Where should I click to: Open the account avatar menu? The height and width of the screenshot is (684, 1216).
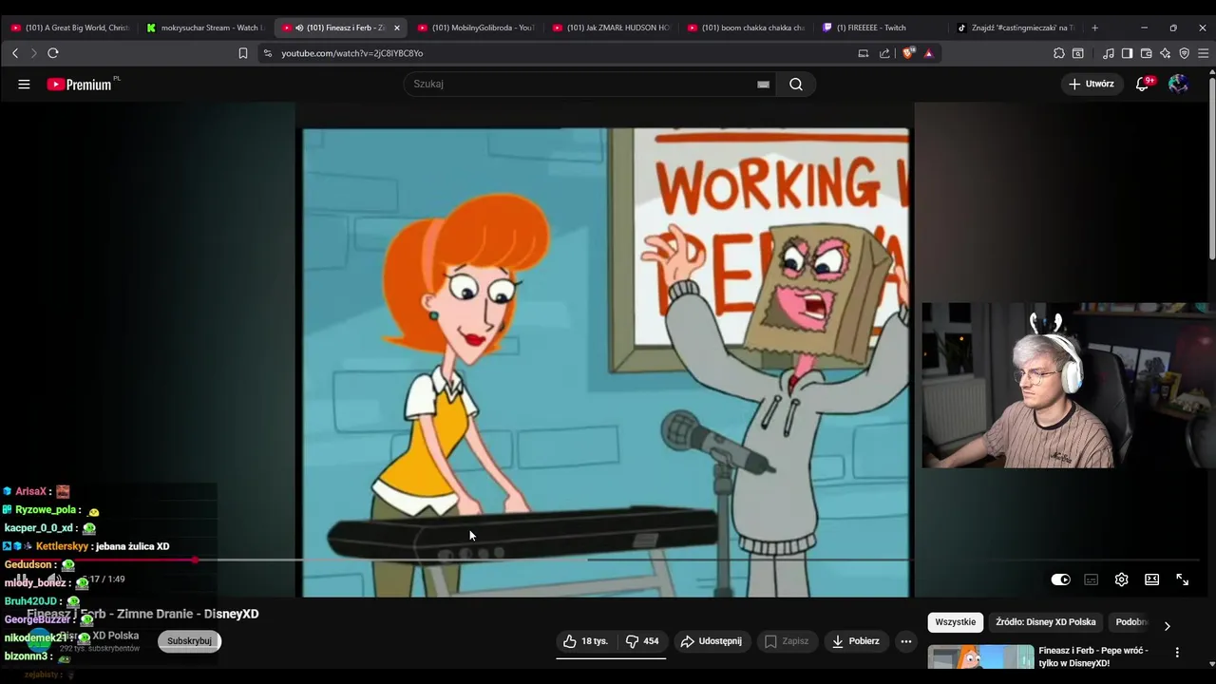[1178, 84]
